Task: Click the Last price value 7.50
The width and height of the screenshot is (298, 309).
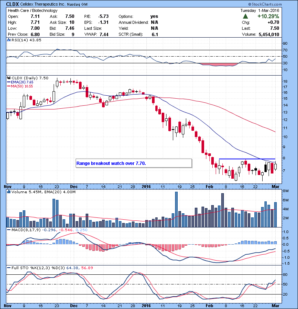Action: click(275, 28)
